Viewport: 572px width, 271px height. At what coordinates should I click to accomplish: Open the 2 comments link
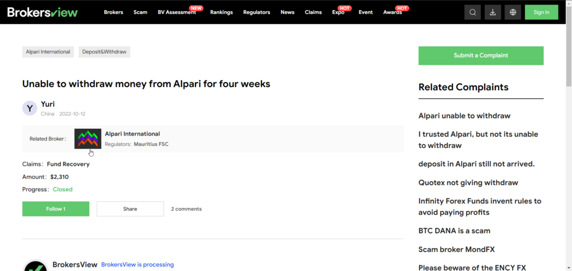(187, 209)
